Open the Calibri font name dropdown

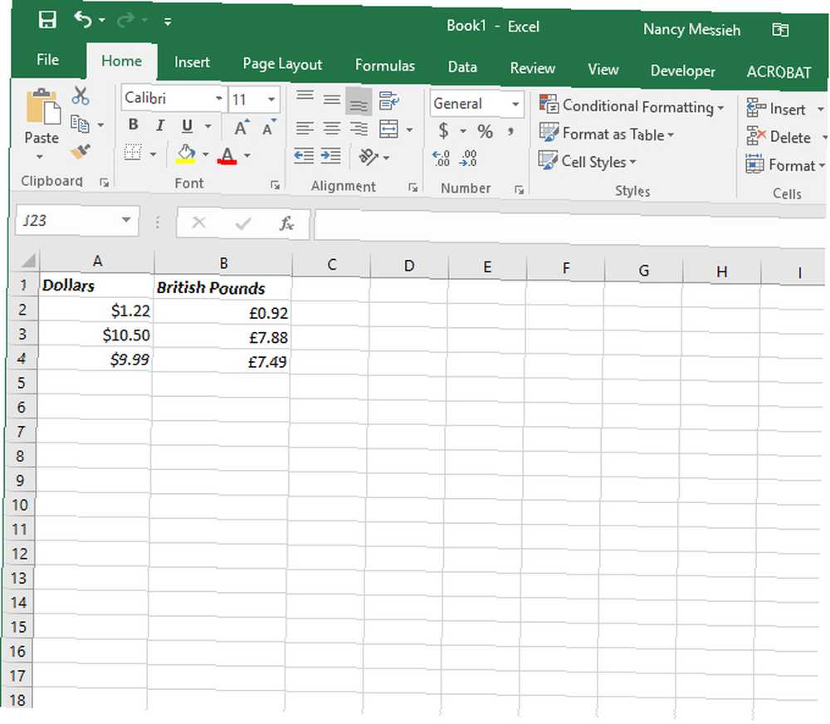(x=218, y=99)
